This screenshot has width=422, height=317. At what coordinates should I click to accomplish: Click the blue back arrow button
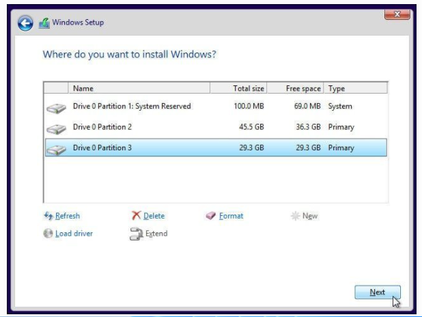click(x=25, y=23)
